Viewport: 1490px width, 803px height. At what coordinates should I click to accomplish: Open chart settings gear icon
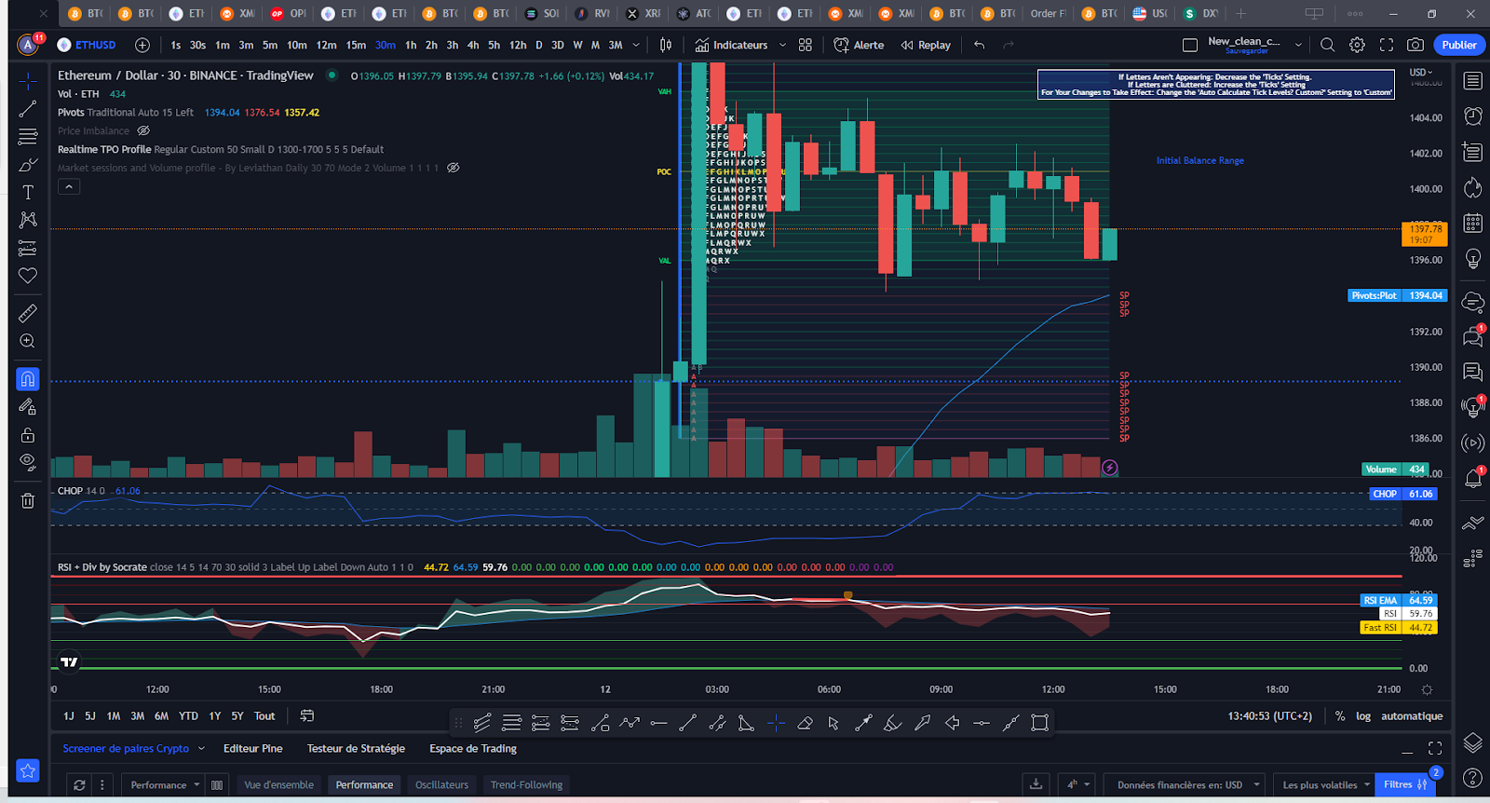pos(1358,45)
